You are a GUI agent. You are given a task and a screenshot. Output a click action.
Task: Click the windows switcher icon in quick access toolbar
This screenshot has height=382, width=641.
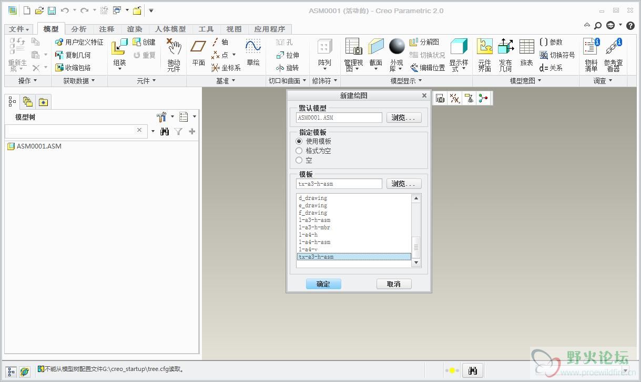click(117, 10)
